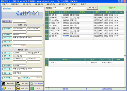Click customer phone field 010-222-1120
The image size is (127, 91).
pos(33,29)
